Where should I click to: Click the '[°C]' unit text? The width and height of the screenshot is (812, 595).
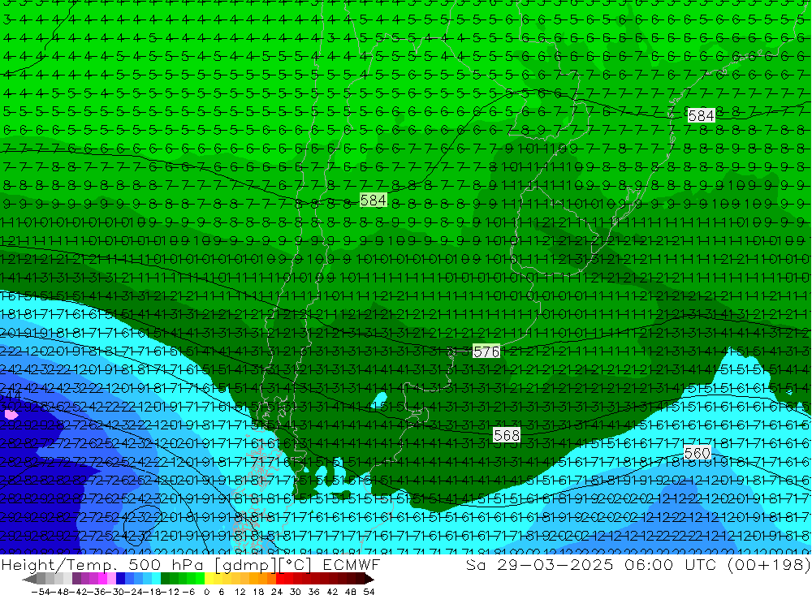tap(296, 565)
